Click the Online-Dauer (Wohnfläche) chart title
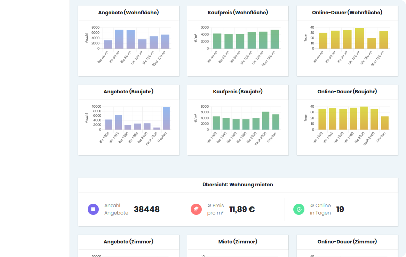 347,13
